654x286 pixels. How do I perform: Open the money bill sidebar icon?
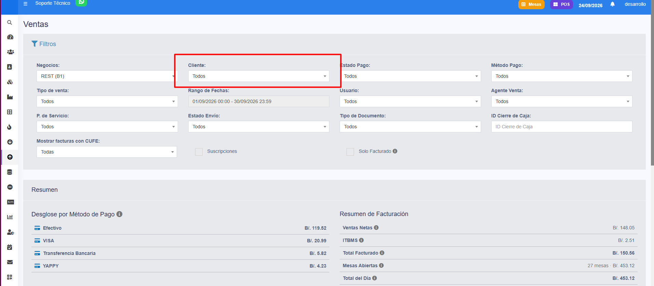[11, 202]
